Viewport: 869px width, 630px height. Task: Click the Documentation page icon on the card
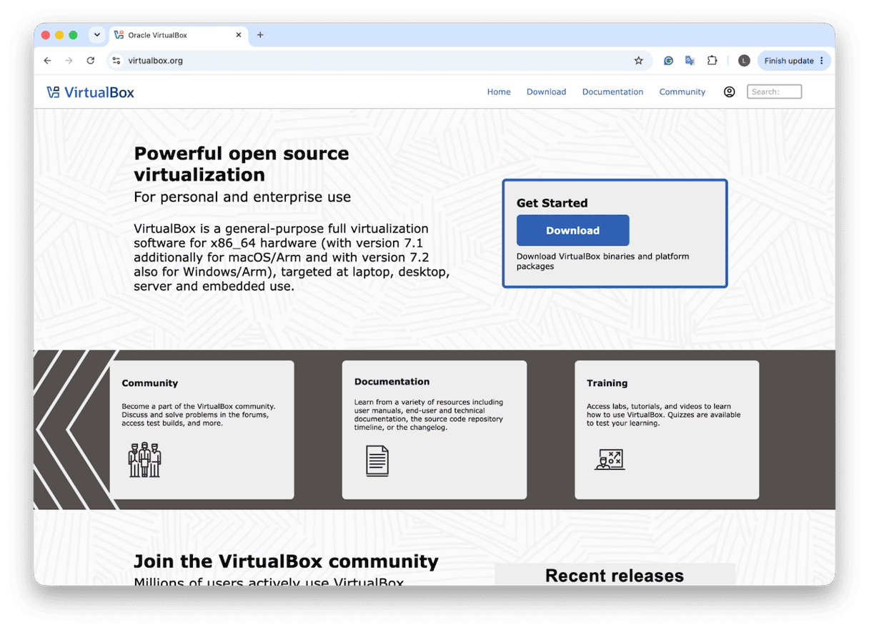pos(377,461)
